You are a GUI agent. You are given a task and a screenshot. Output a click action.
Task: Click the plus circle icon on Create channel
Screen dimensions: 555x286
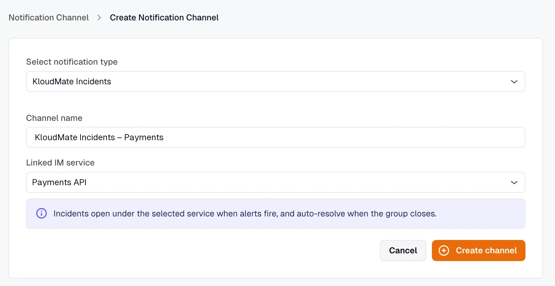click(x=444, y=251)
